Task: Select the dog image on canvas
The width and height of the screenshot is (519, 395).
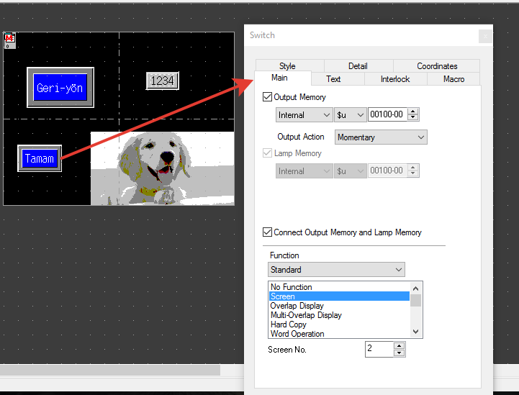Action: click(x=162, y=168)
